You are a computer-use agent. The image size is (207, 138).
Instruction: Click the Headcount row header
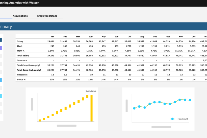[x=22, y=75]
